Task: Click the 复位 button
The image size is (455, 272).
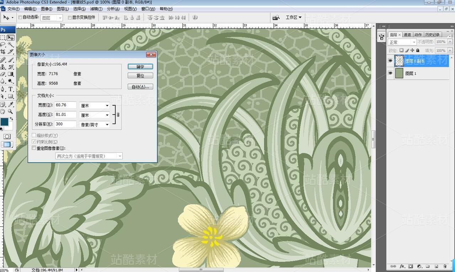Action: point(140,75)
